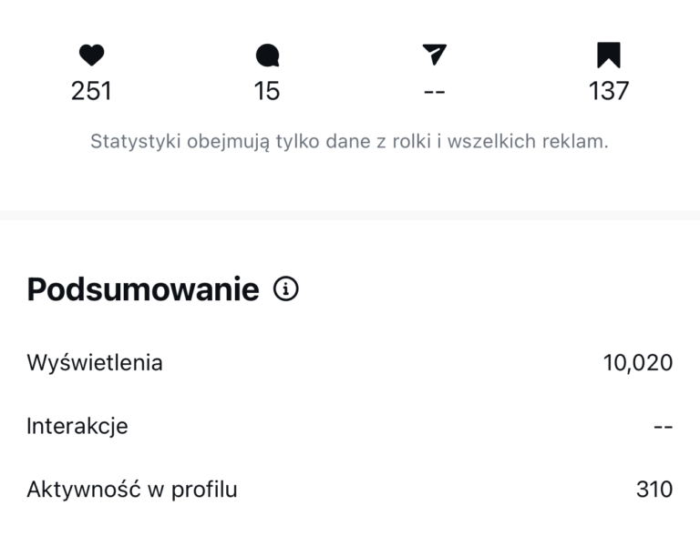Click the 137 saves count

[x=609, y=91]
